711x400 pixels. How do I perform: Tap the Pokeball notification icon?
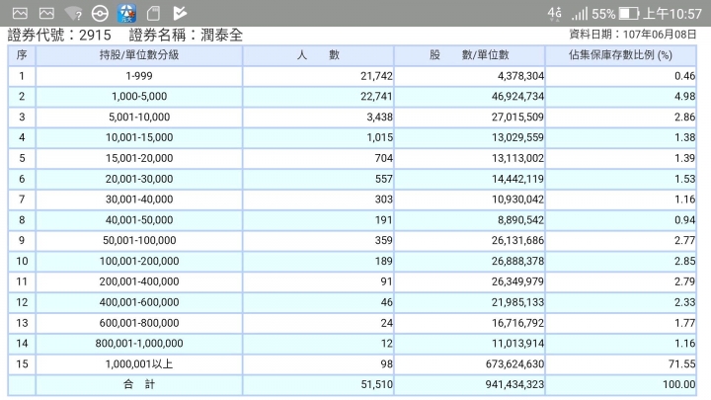(100, 14)
